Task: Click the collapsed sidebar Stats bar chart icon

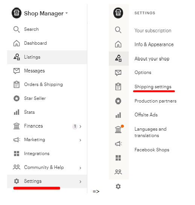Action: [118, 115]
